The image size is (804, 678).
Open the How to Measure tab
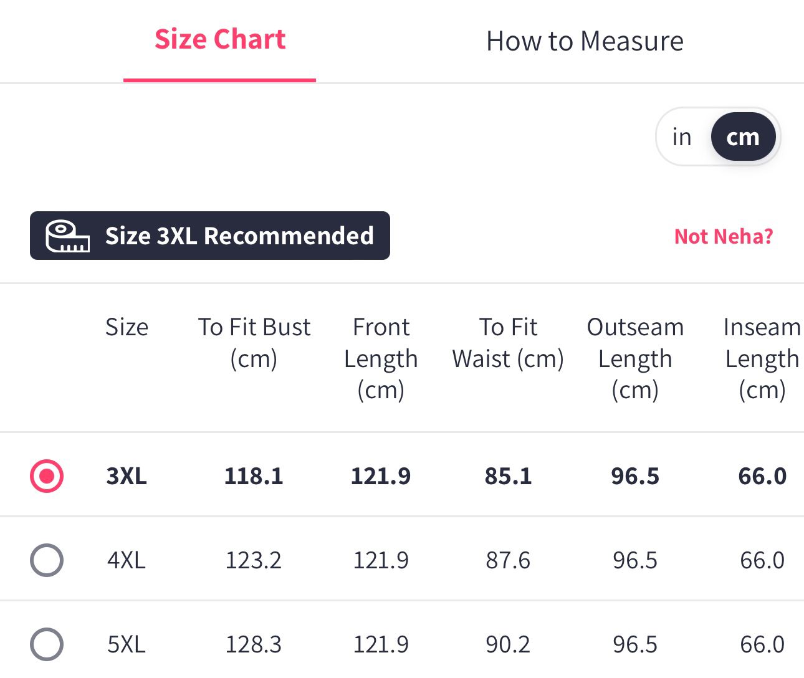584,41
